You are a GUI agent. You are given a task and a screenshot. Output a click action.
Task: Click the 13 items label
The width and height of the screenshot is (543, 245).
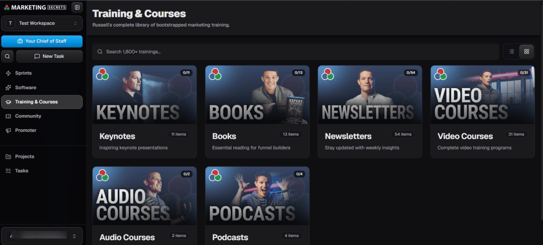point(291,134)
